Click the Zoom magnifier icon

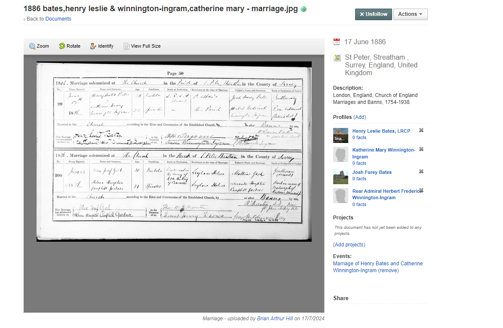pos(32,46)
